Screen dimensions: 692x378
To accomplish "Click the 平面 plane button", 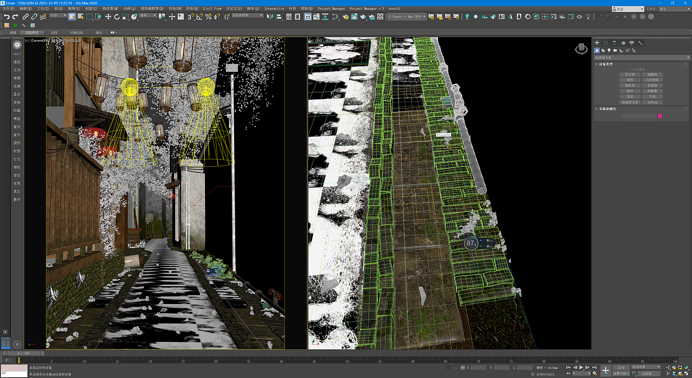I will pyautogui.click(x=652, y=97).
